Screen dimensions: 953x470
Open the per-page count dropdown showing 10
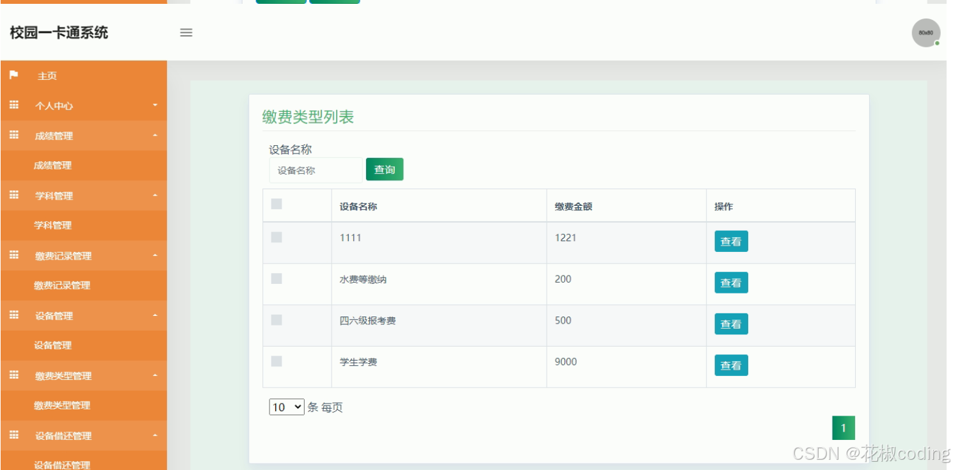pyautogui.click(x=286, y=407)
